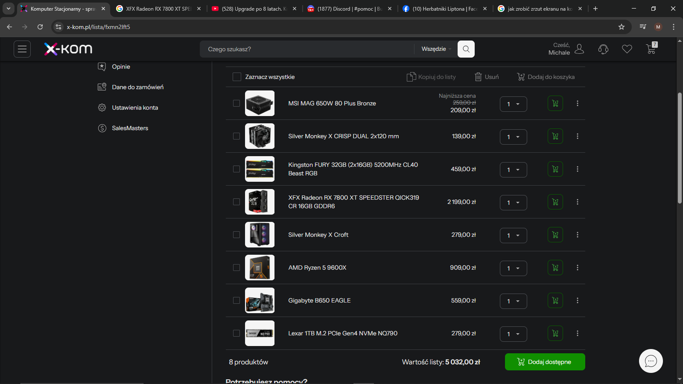Click the search magnifier button
This screenshot has height=384, width=683.
466,49
